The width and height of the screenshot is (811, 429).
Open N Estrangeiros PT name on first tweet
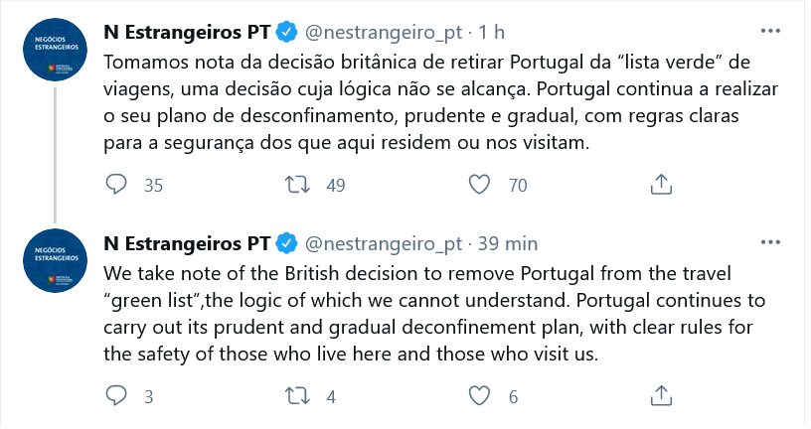tap(187, 33)
